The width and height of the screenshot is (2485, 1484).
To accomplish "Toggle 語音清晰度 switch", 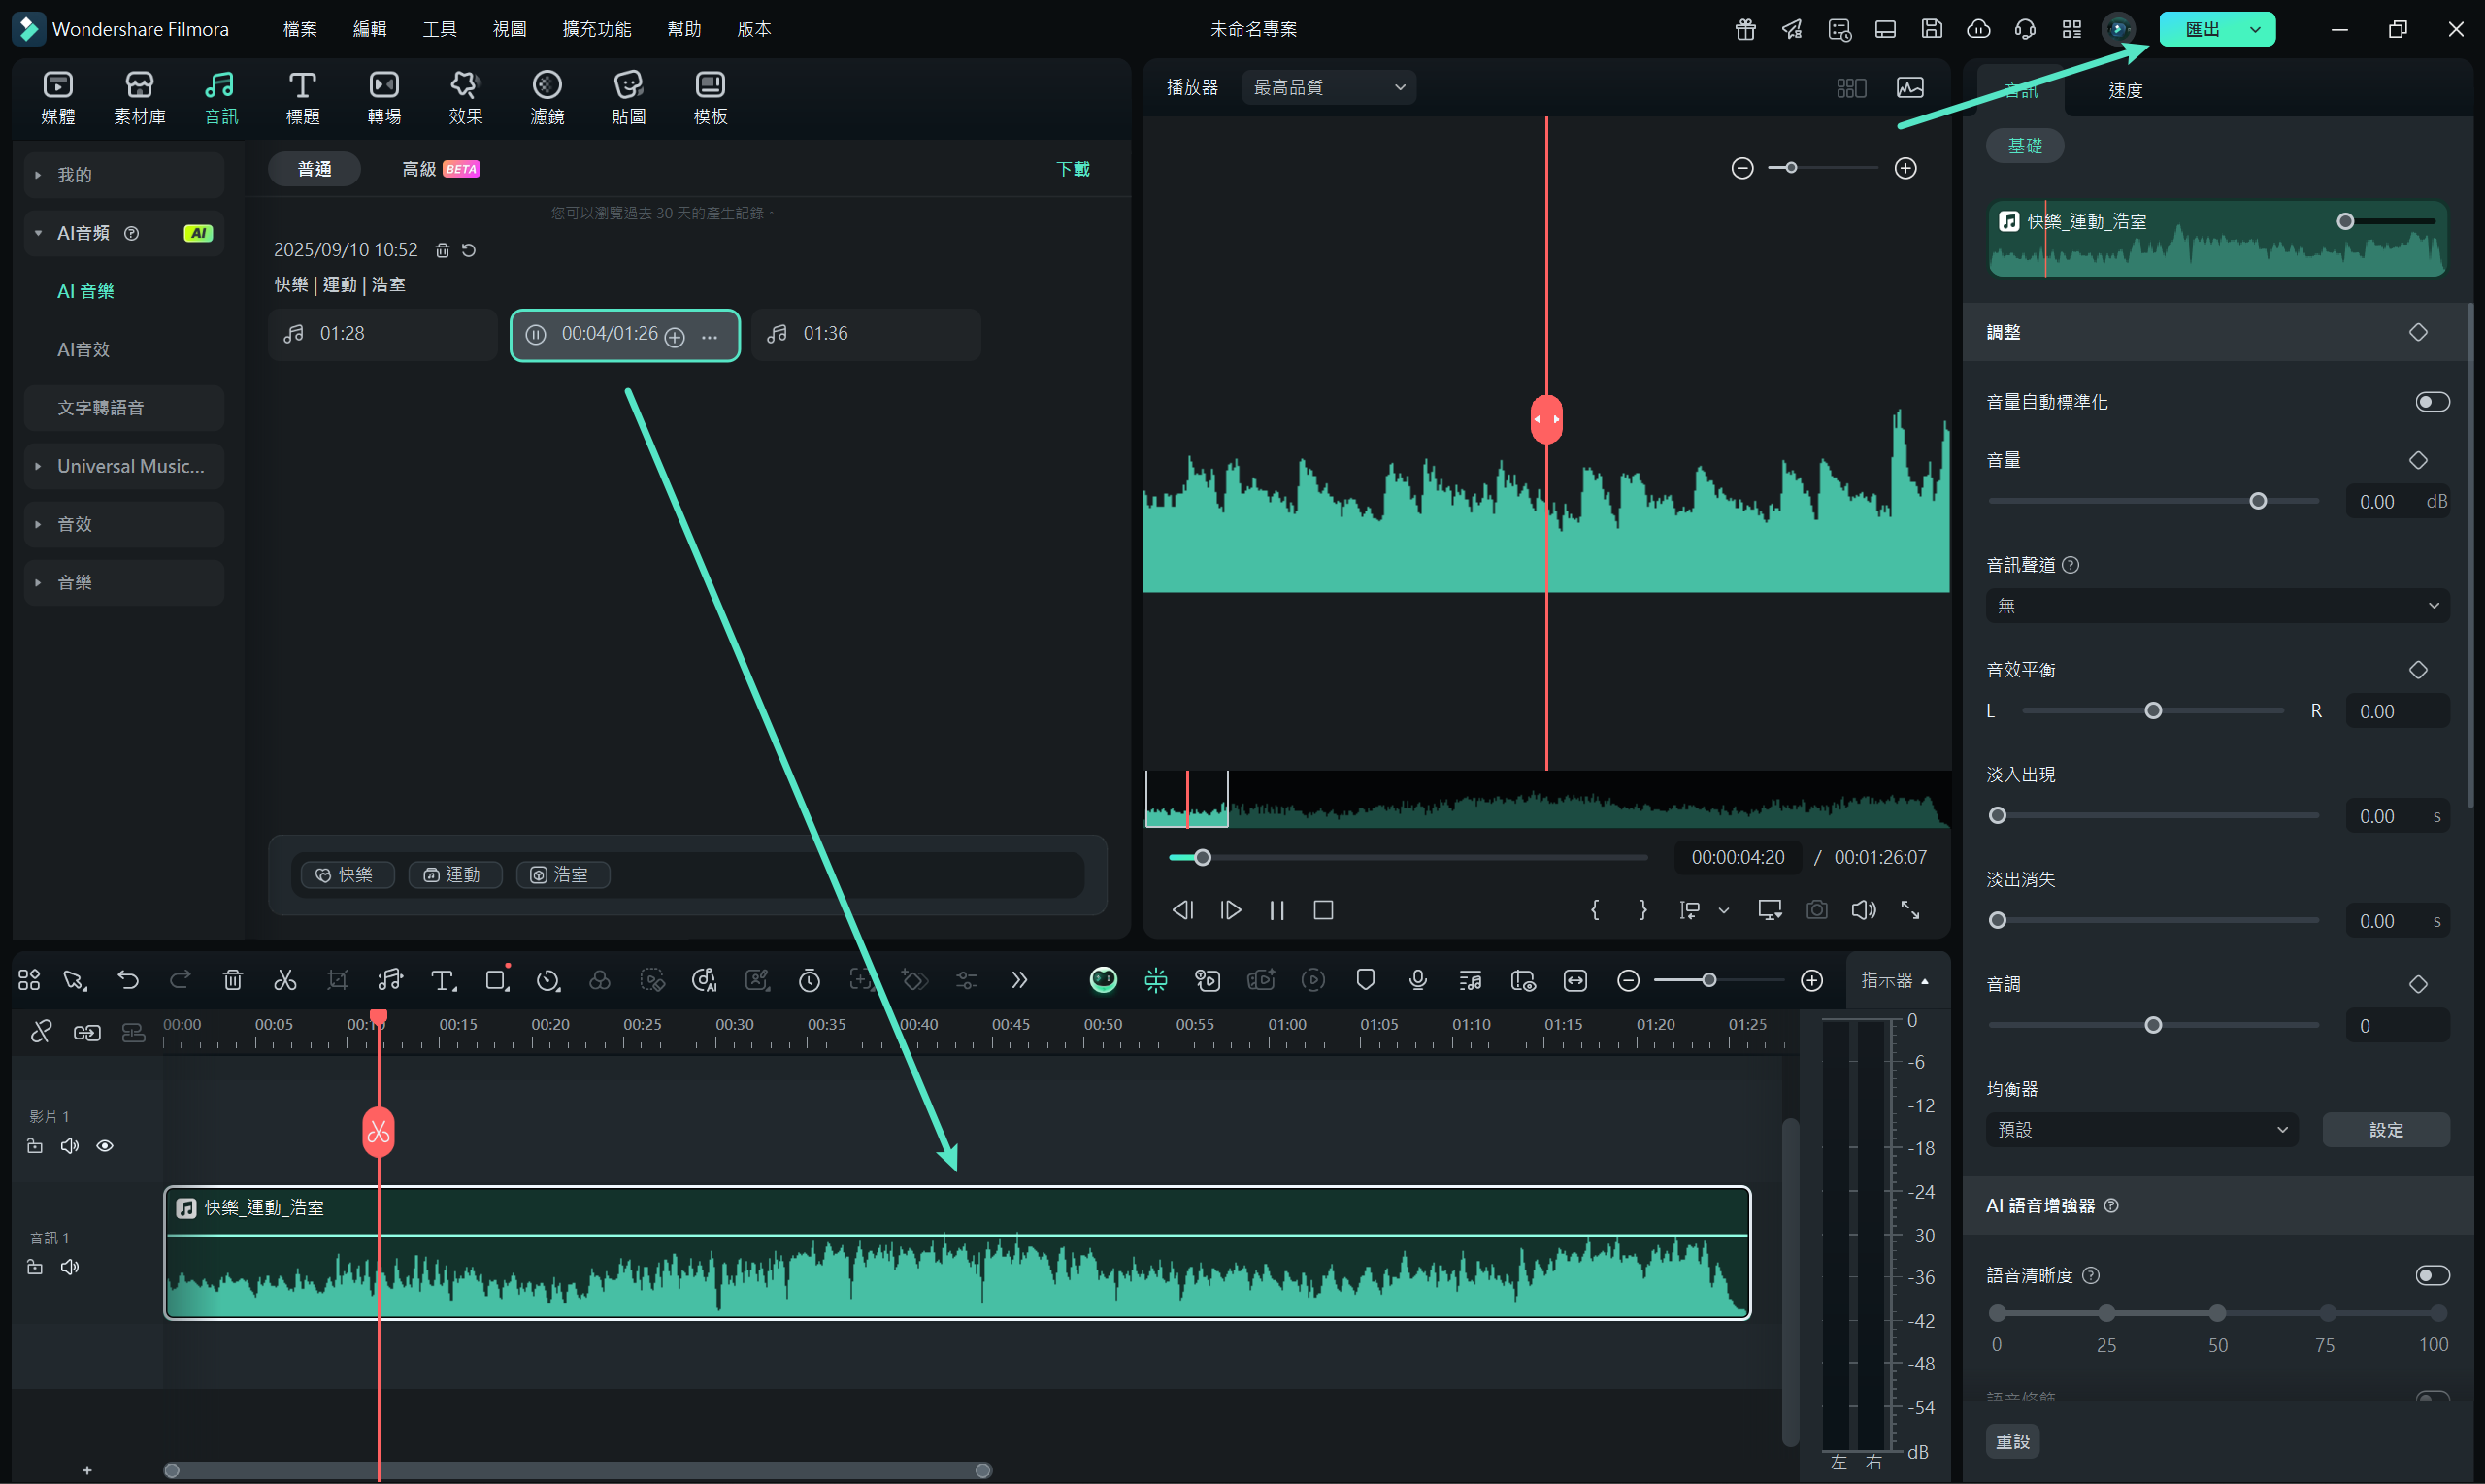I will click(2432, 1275).
